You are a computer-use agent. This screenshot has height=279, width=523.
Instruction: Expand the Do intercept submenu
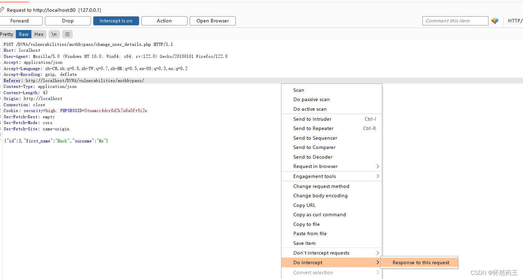tap(332, 262)
